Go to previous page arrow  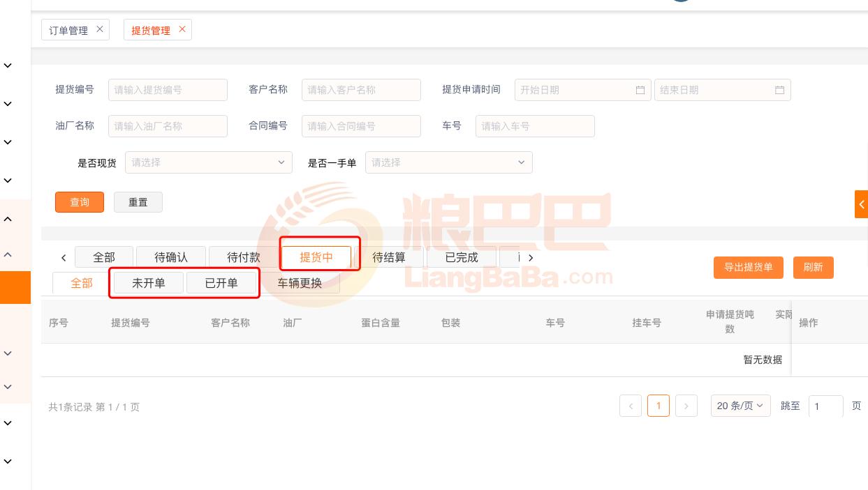pyautogui.click(x=631, y=406)
